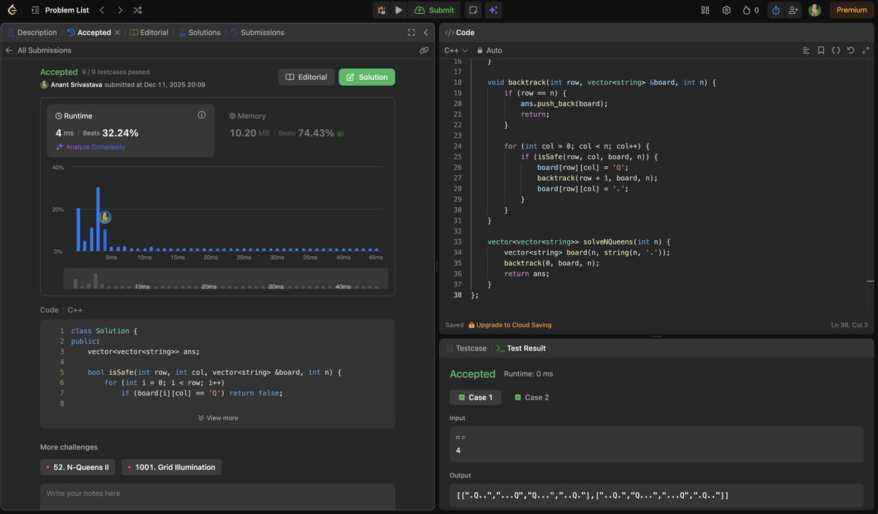Maximize the code editor fullscreen icon
Screen dimensions: 878x514
click(x=865, y=51)
